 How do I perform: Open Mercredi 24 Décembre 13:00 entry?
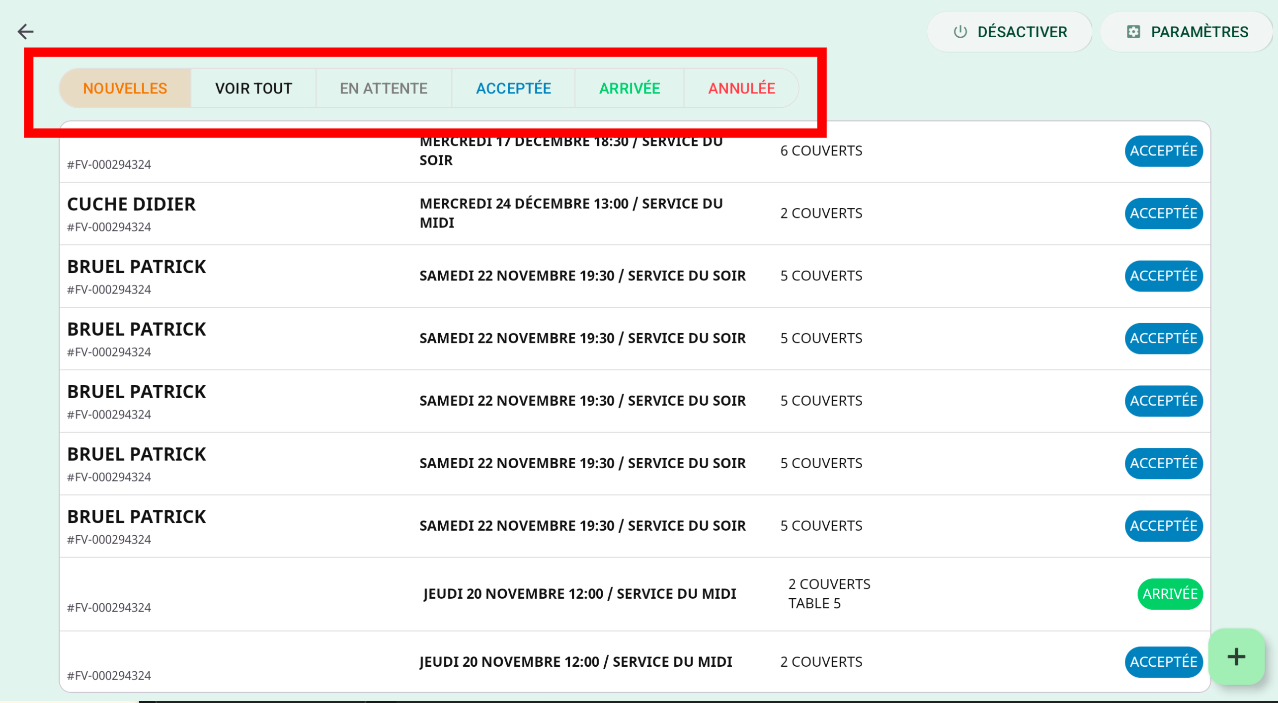click(570, 213)
